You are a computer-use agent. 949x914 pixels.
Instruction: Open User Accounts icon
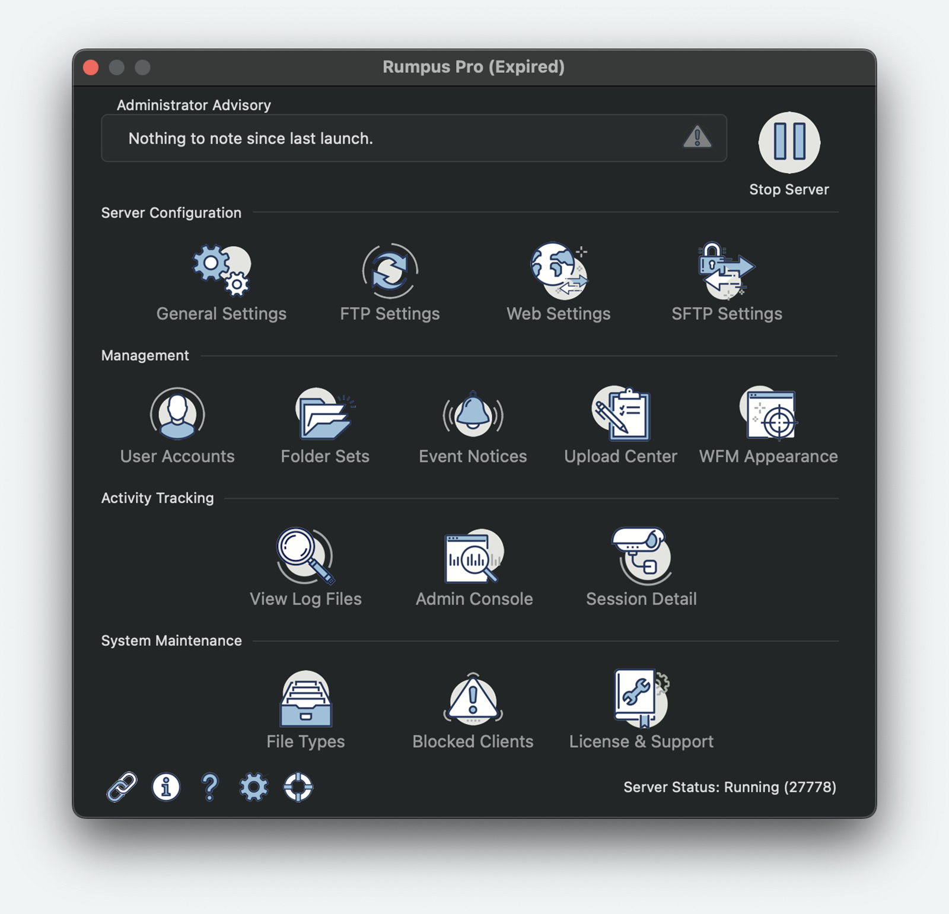177,413
